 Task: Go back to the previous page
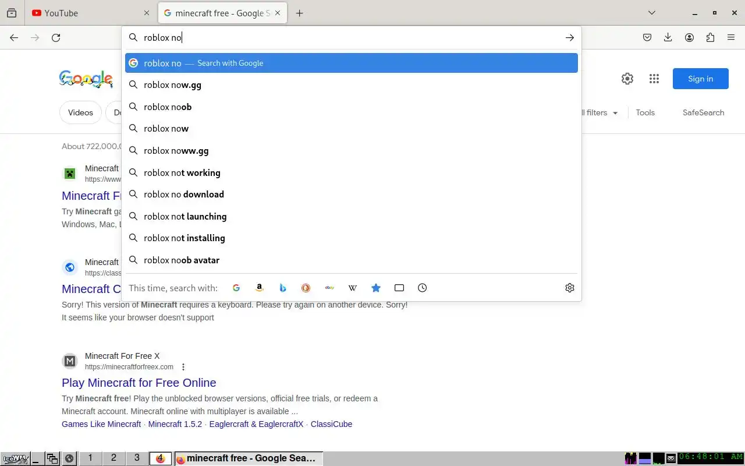[x=14, y=37]
